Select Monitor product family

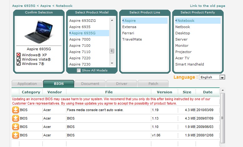point(198,46)
